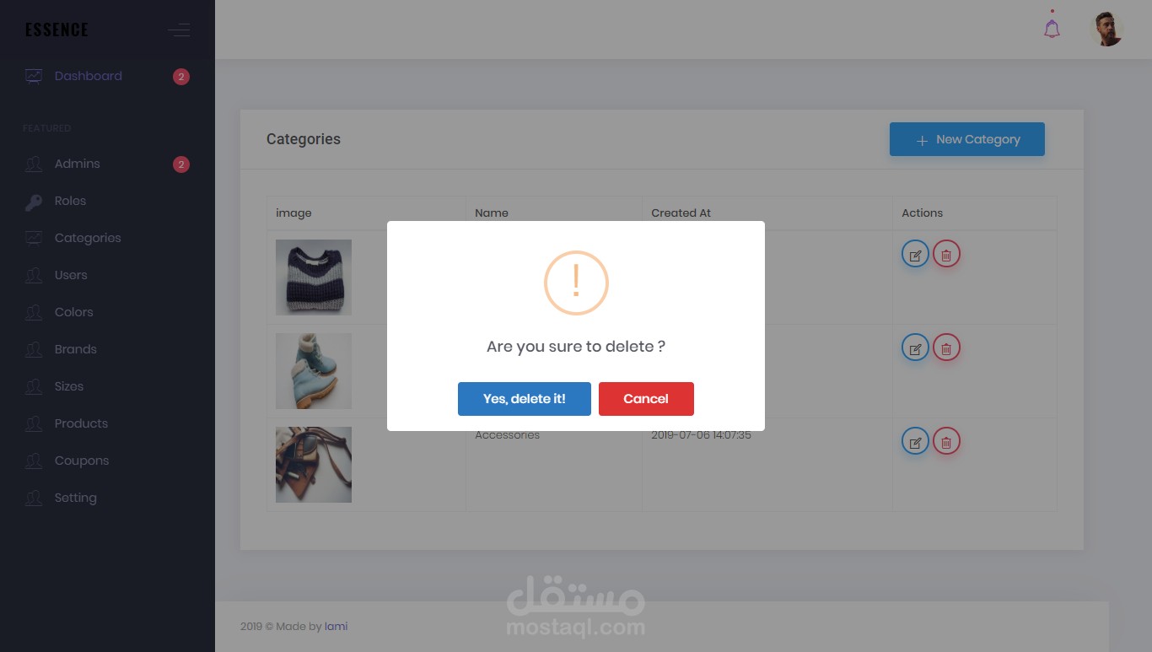Image resolution: width=1152 pixels, height=652 pixels.
Task: Collapse the sidebar with the hamburger icon
Action: pos(179,30)
